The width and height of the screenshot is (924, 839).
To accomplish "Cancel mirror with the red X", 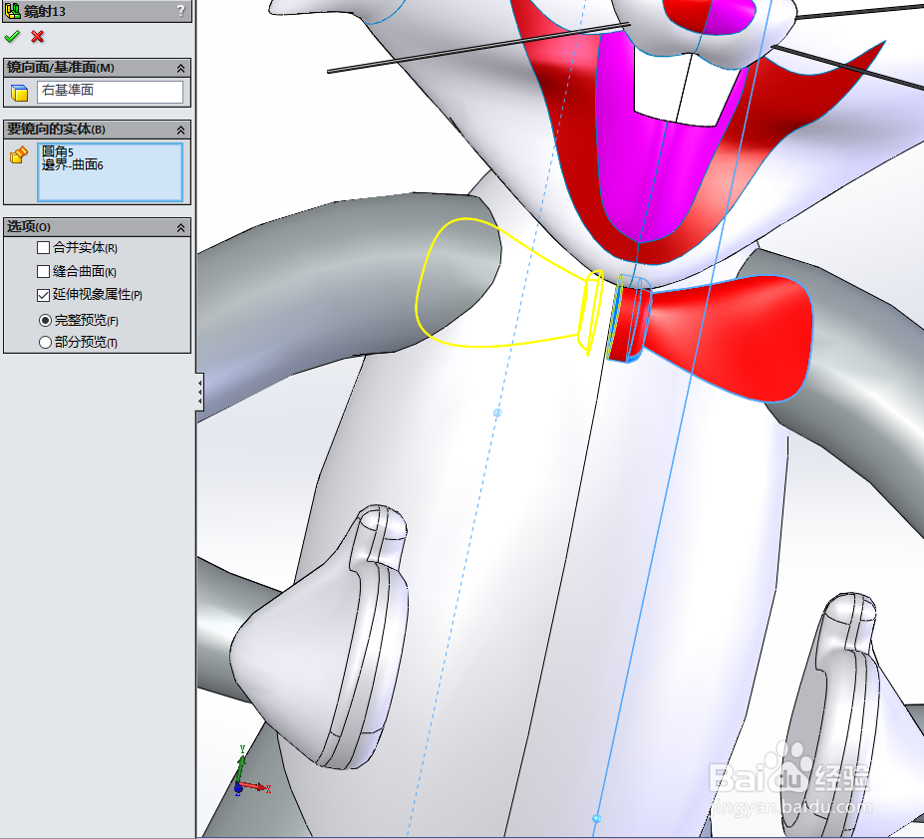I will pyautogui.click(x=37, y=37).
